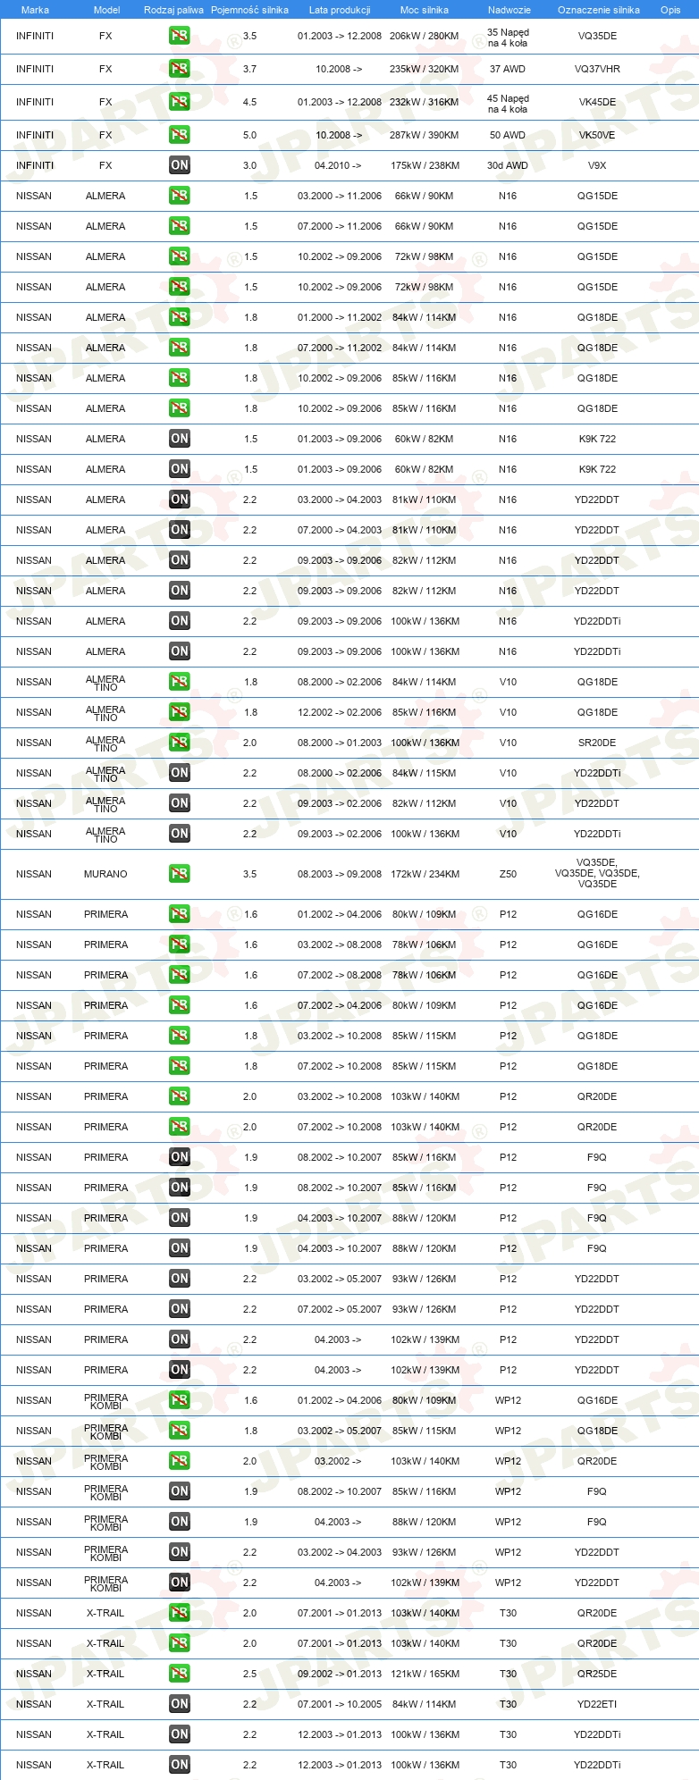Screen dimensions: 699x1780
Task: Click the Lata produkcji column header
Action: pos(340,10)
